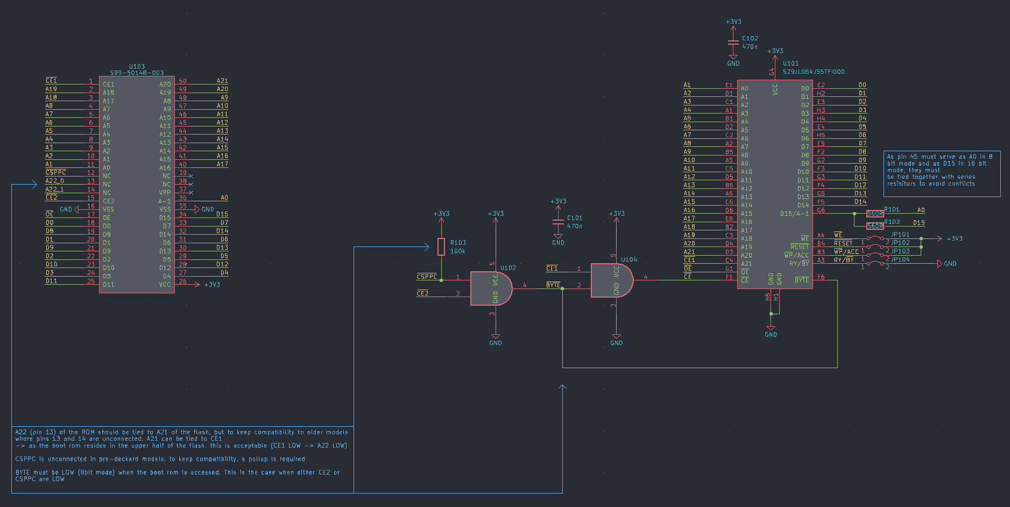The height and width of the screenshot is (507, 1010).
Task: Select the 'U101' reference designator text
Action: tap(790, 64)
